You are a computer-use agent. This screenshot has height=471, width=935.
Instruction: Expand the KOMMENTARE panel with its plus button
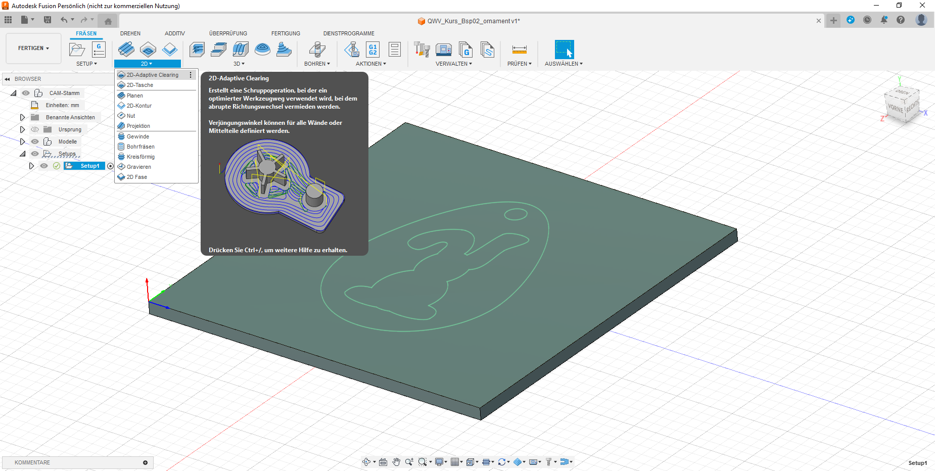145,462
